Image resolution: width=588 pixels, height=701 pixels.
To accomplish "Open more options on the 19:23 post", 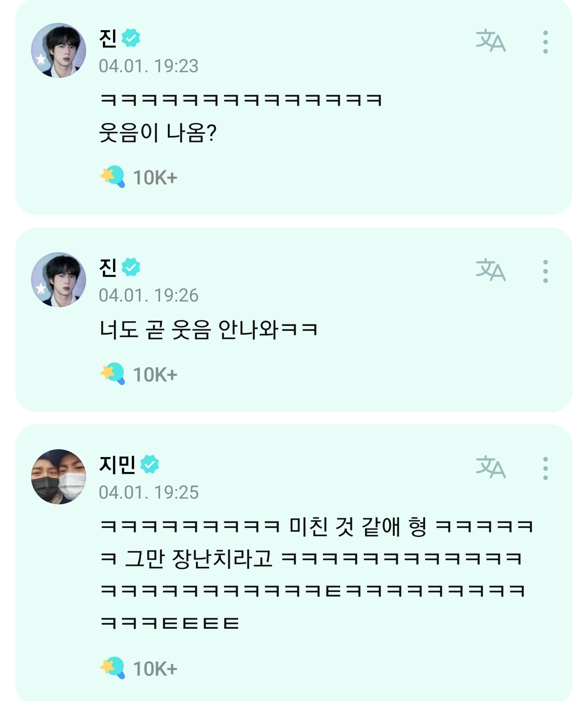I will tap(545, 42).
